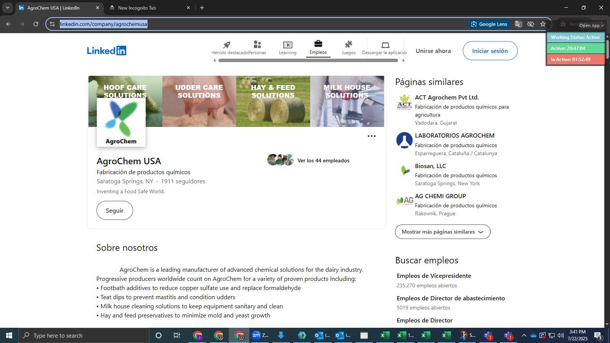Select the Empleos briefcase nav item
Viewport: 610px width, 343px height.
point(318,47)
